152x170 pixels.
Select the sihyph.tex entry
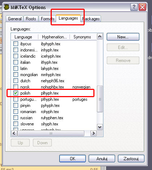[x=50, y=124]
